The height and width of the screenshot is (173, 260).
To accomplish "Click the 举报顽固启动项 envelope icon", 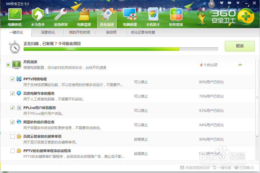I will 182,168.
